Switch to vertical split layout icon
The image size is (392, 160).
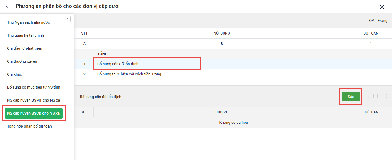coord(375,96)
